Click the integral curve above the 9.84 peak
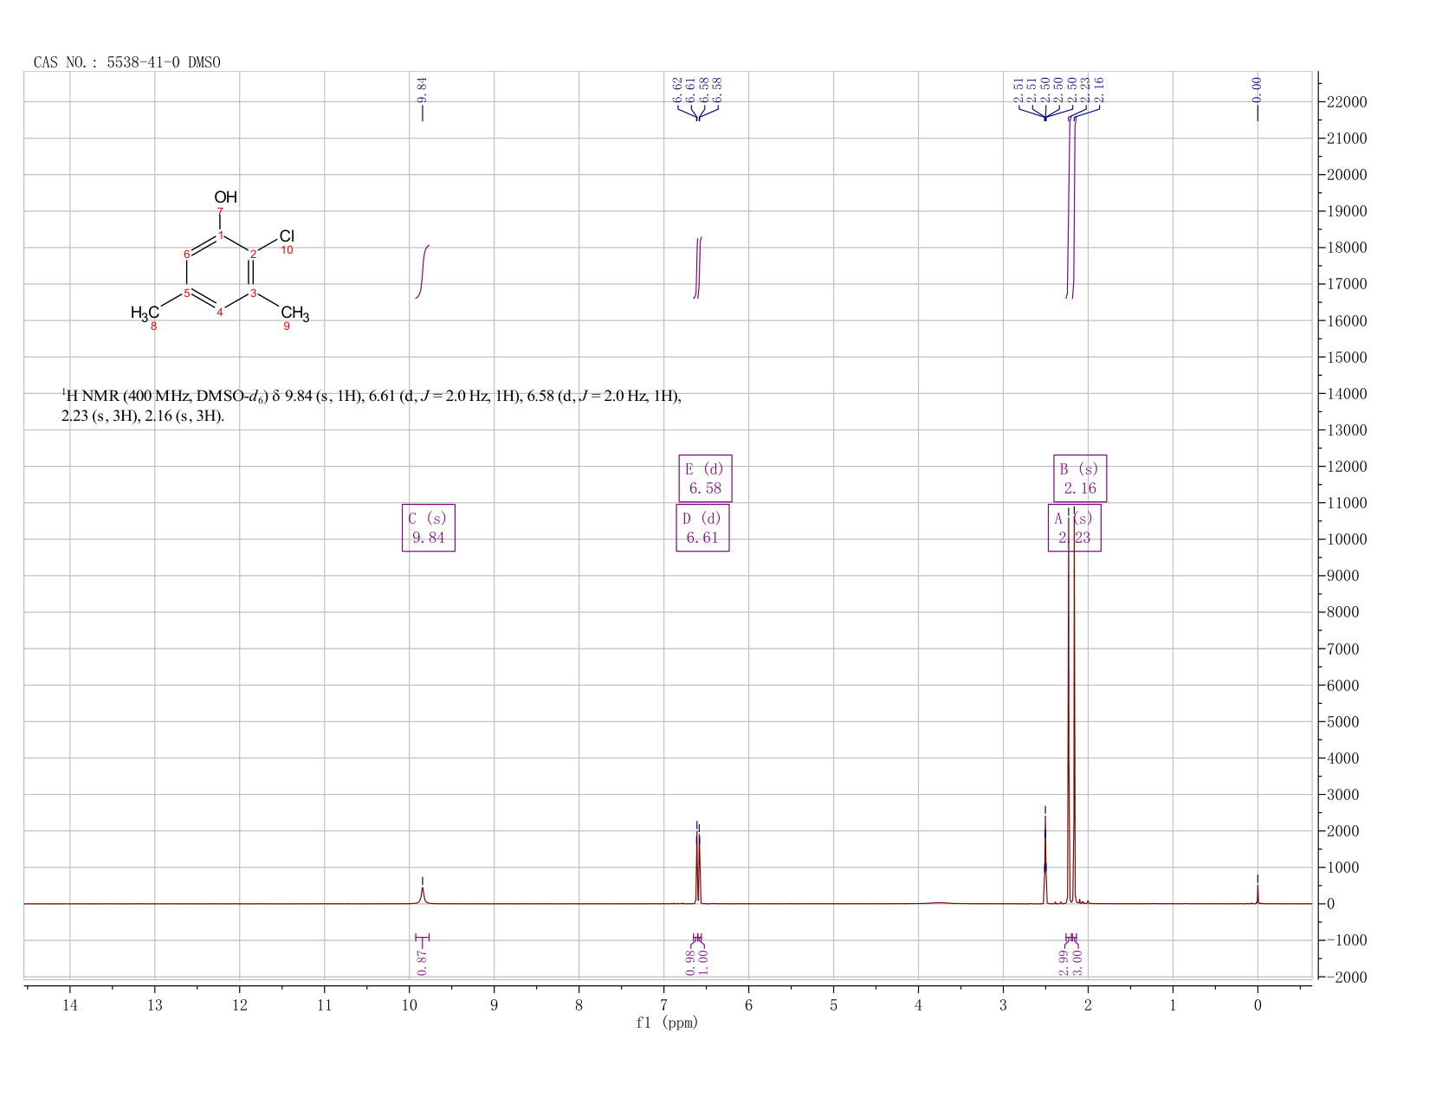The height and width of the screenshot is (1104, 1429). coord(423,272)
